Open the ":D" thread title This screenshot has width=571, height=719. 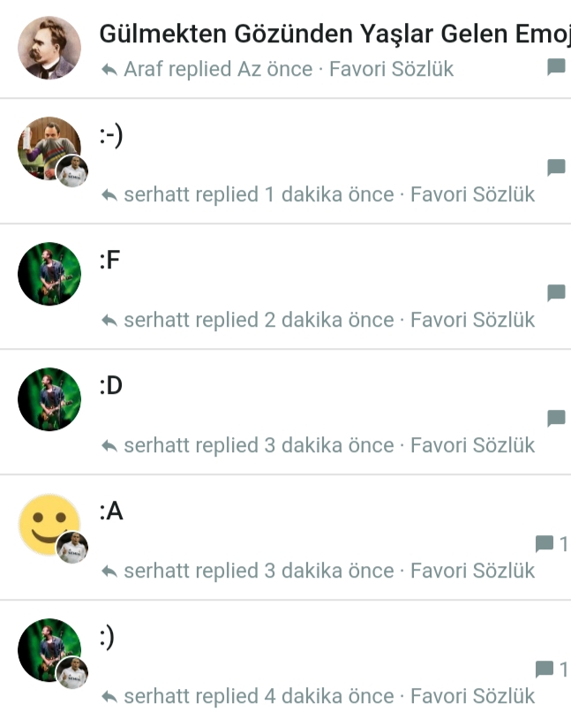click(x=111, y=386)
